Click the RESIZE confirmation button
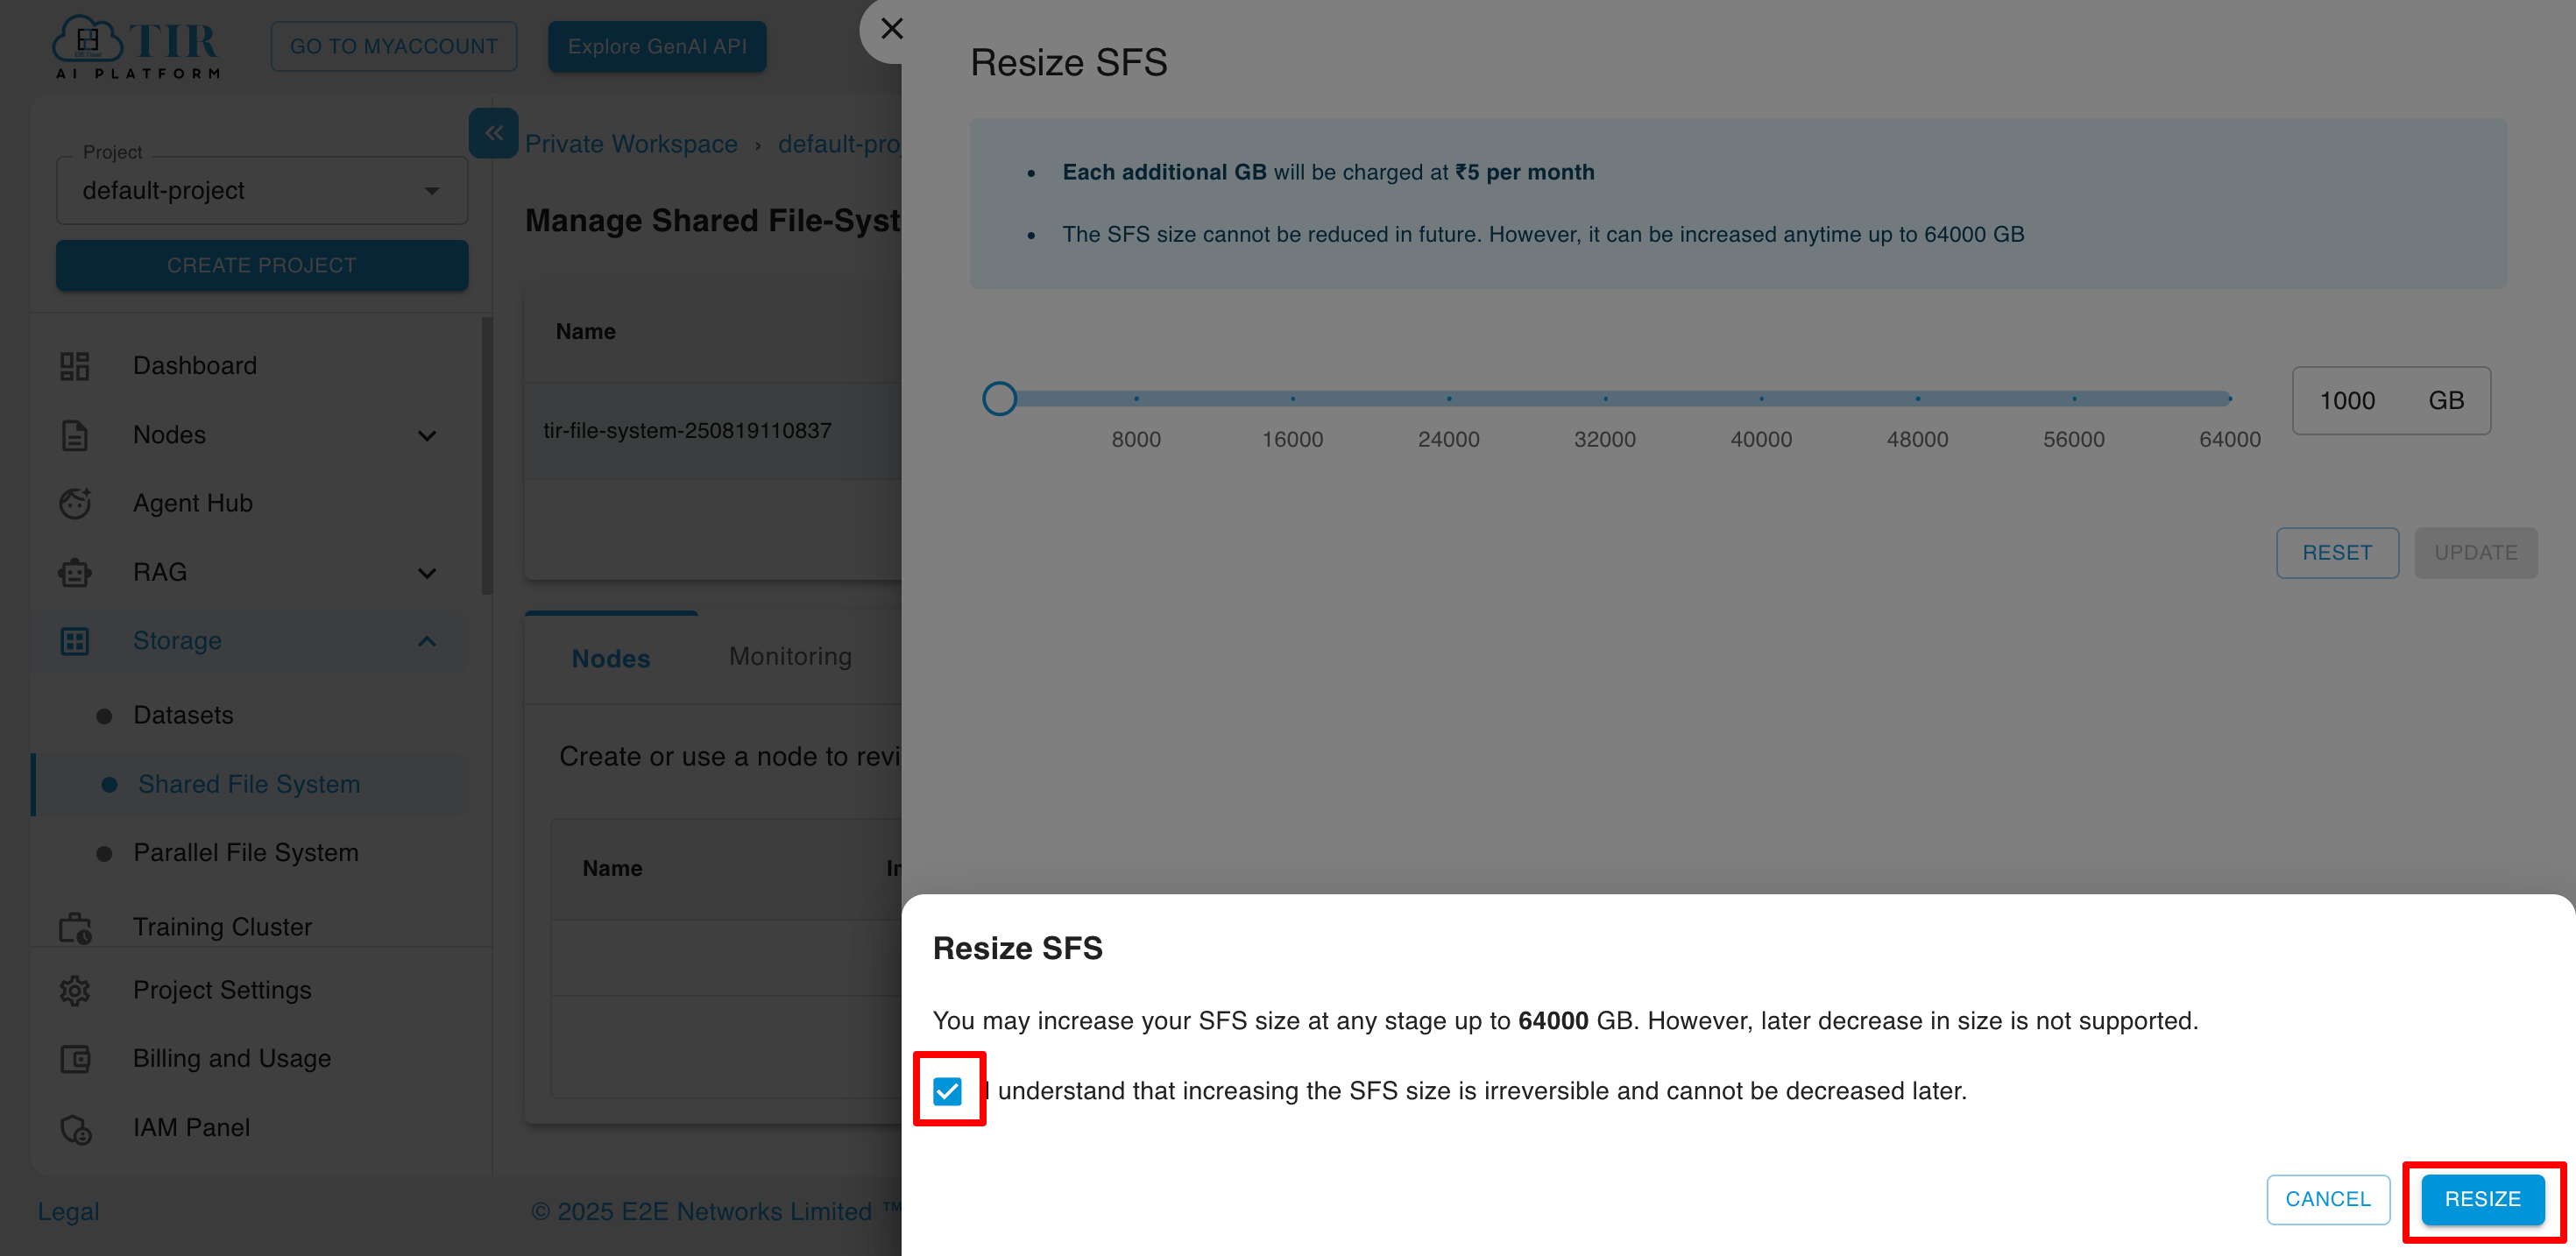 click(2483, 1199)
